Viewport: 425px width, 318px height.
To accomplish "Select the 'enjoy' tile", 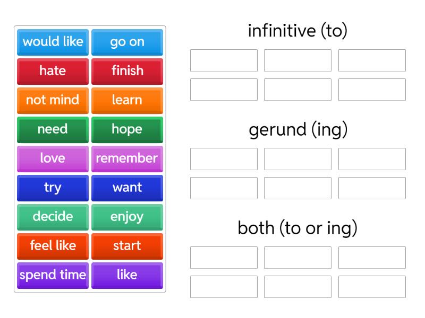I will (127, 217).
